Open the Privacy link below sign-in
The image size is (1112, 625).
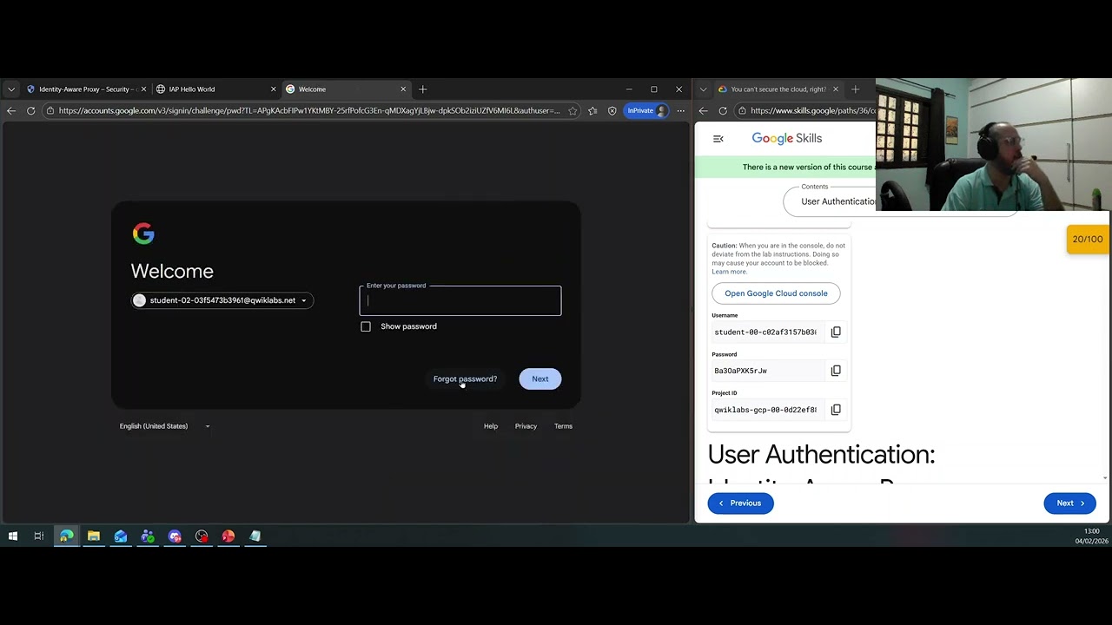[x=526, y=426]
